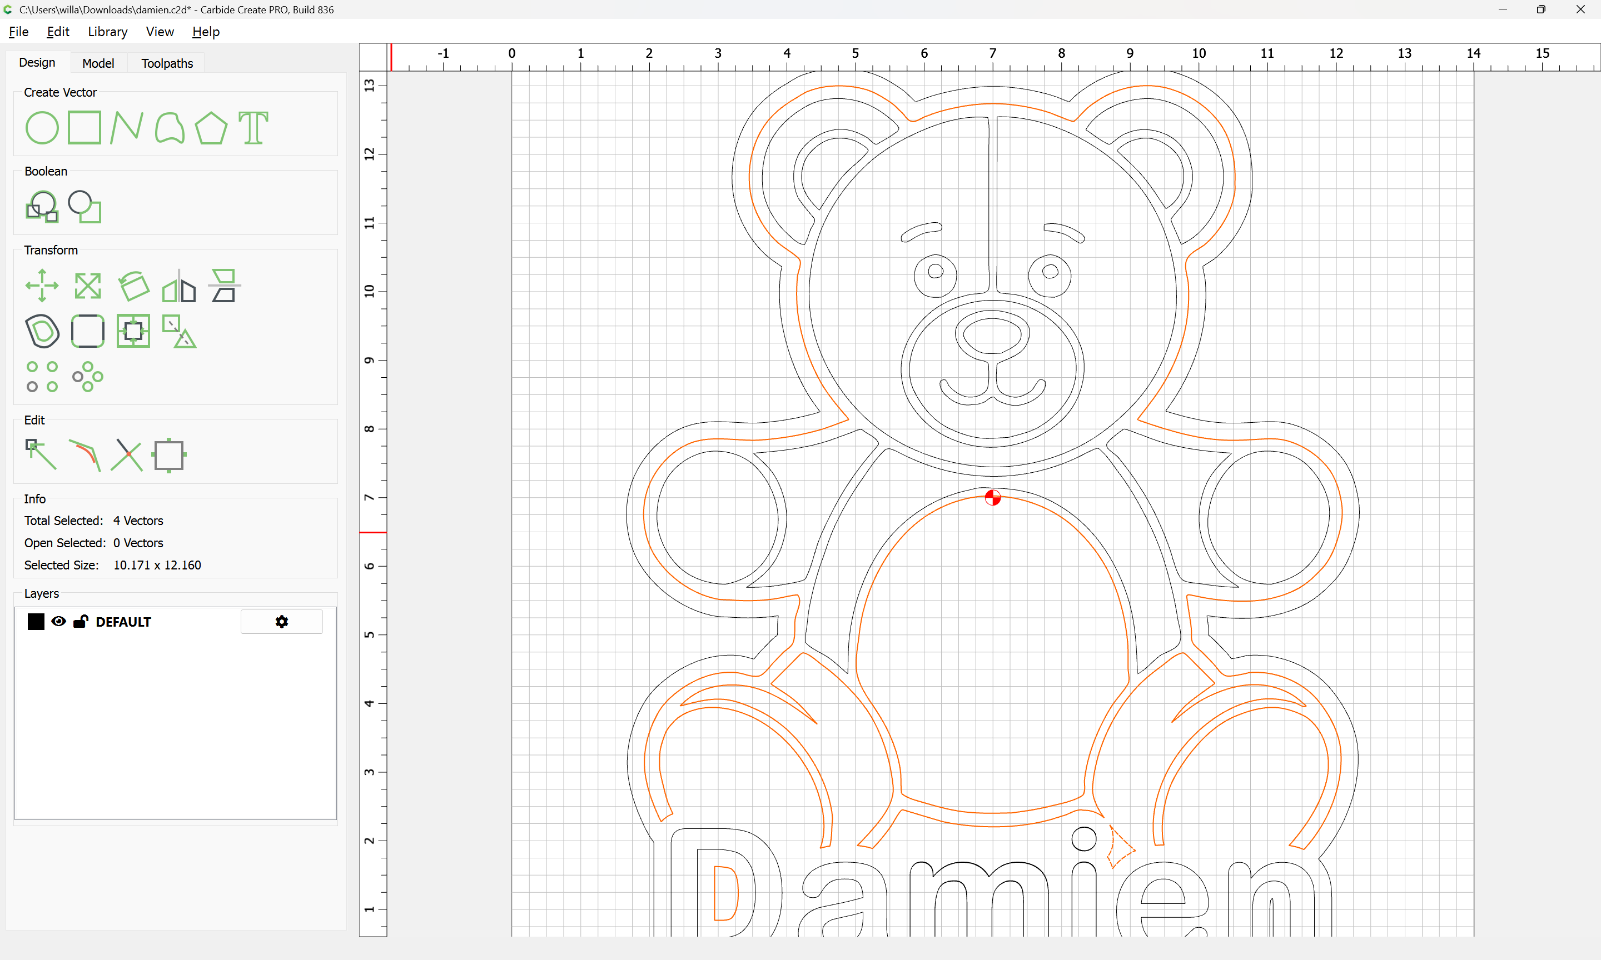This screenshot has height=960, width=1601.
Task: Open the Offset Vector tool
Action: click(x=42, y=331)
